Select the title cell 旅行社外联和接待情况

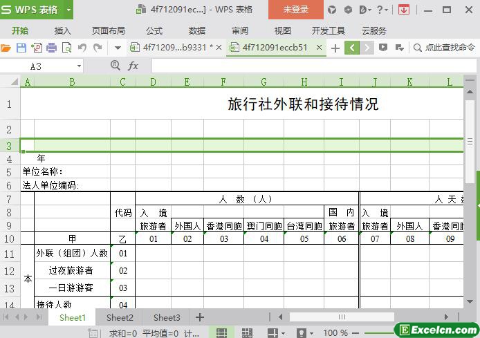pos(303,104)
